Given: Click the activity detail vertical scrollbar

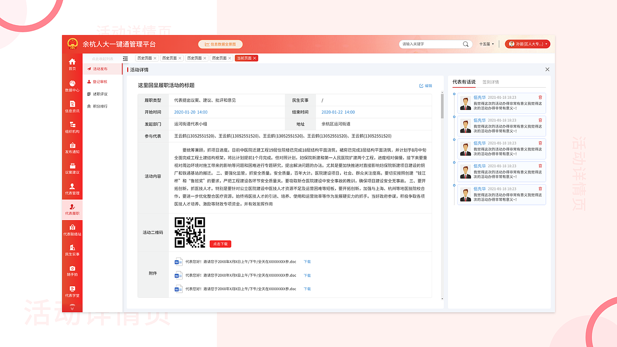Looking at the screenshot, I should (x=442, y=106).
